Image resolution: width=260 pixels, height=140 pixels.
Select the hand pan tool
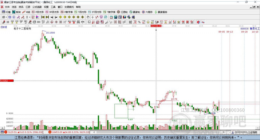[x=88, y=17]
